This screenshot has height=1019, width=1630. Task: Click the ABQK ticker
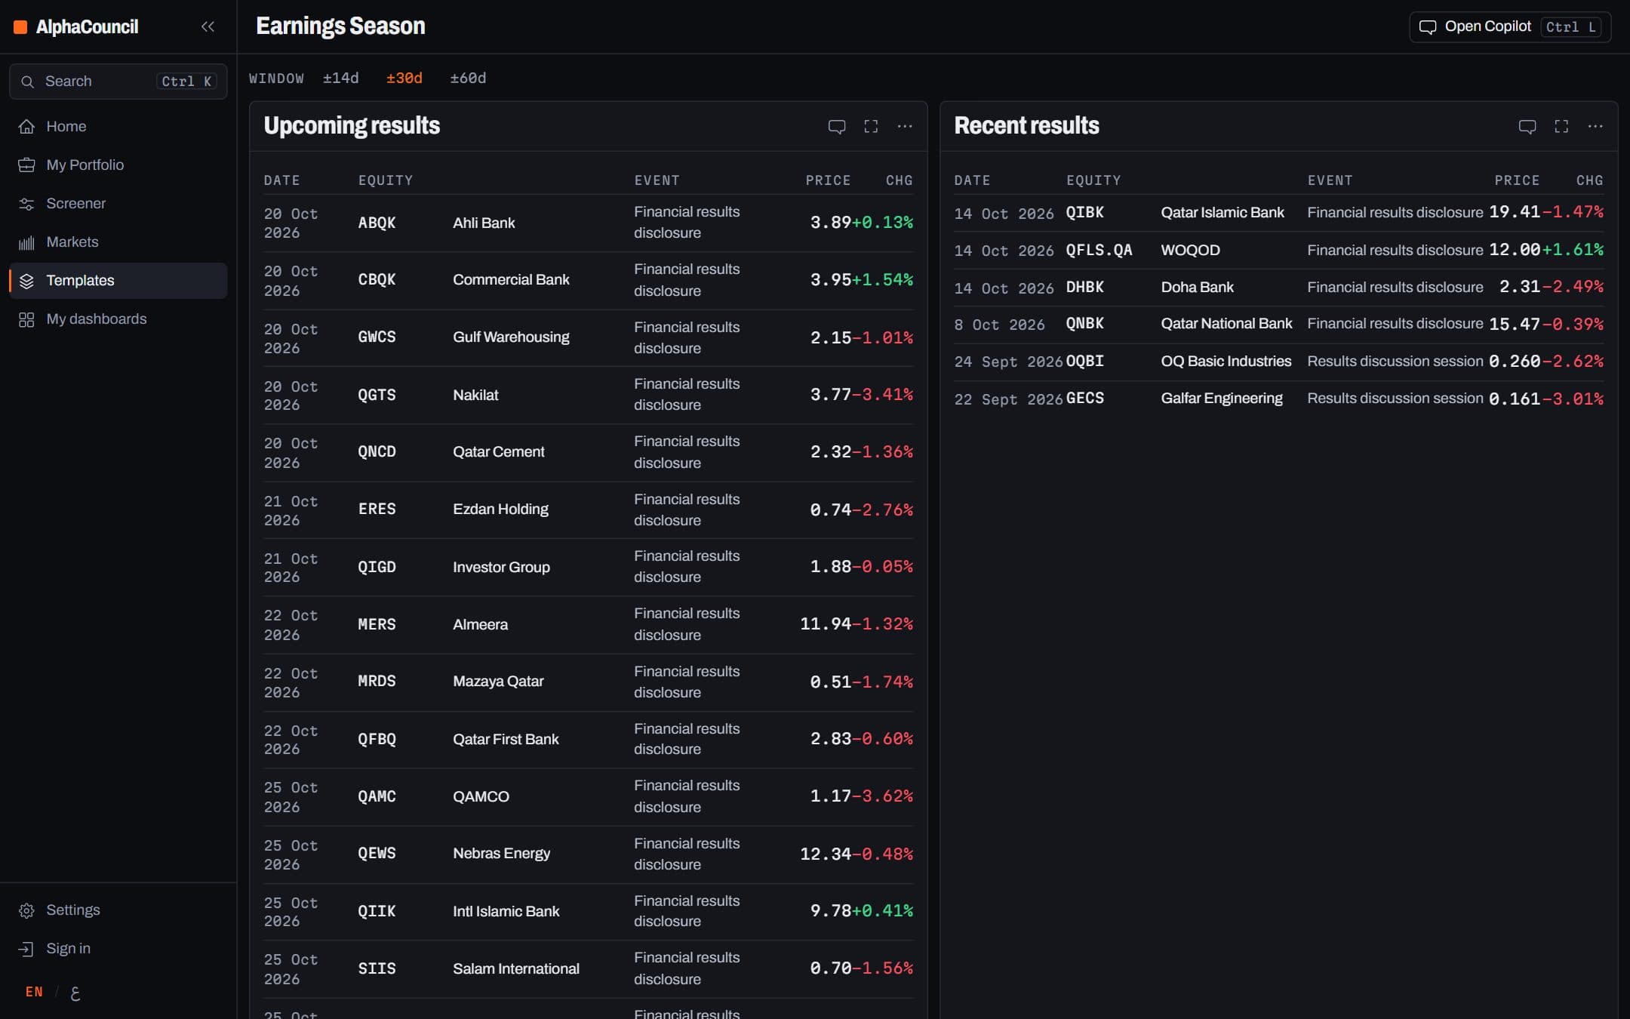tap(377, 223)
